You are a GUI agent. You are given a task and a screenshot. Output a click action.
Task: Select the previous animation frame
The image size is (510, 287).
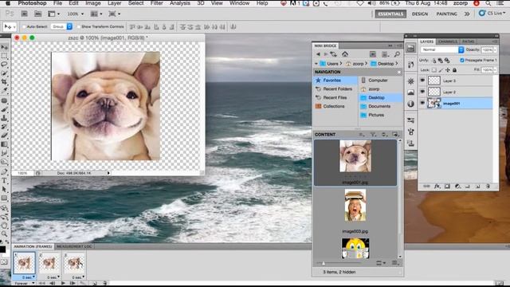52,283
